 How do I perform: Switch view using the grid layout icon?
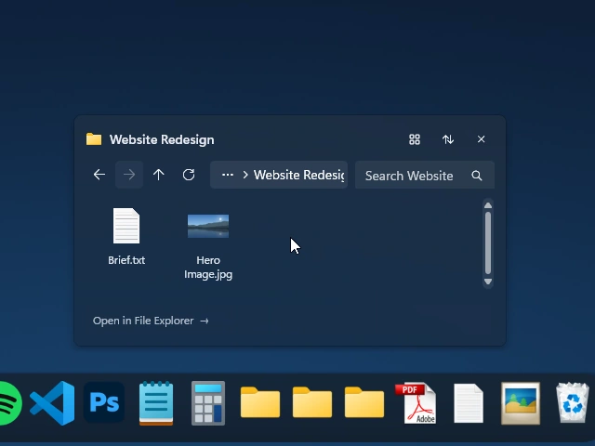click(x=415, y=139)
